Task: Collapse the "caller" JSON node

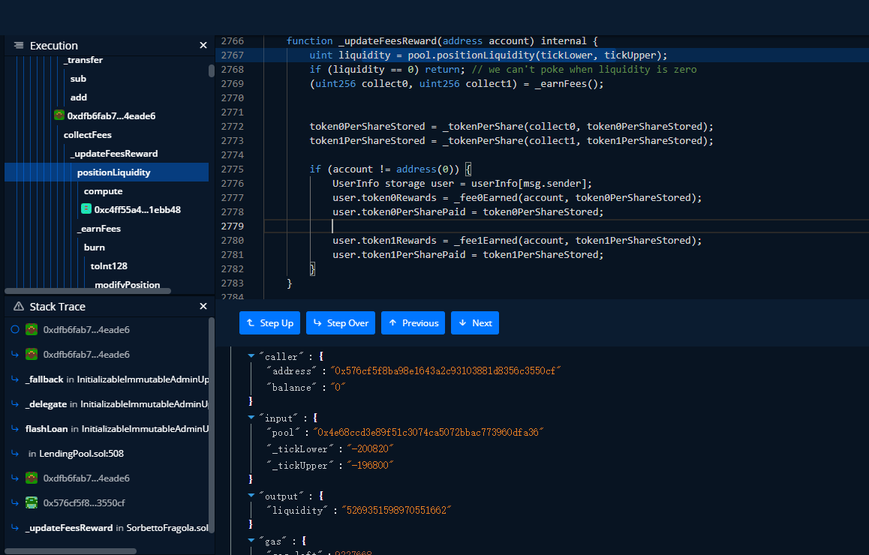Action: point(251,356)
